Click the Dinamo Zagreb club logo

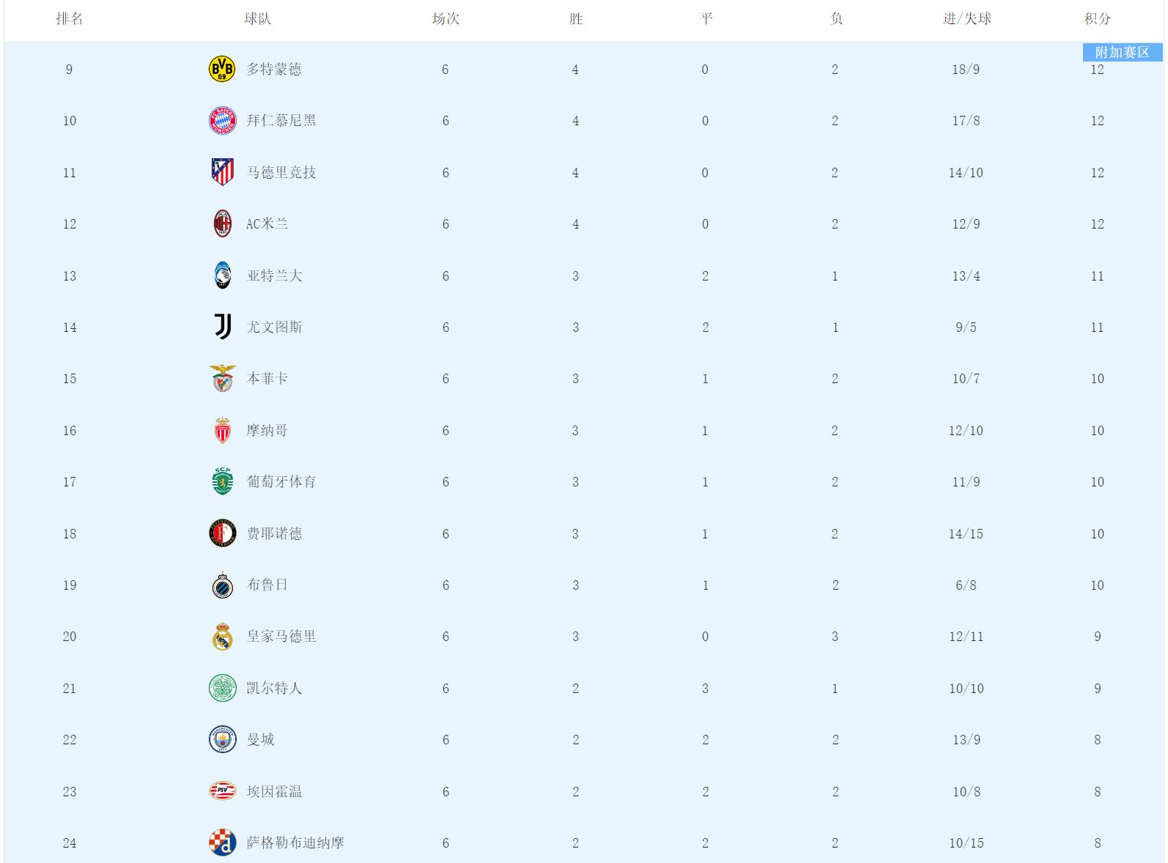pos(222,842)
